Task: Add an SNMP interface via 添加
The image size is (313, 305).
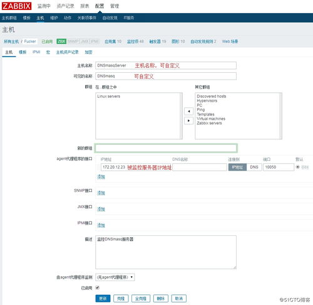Action: (101, 193)
